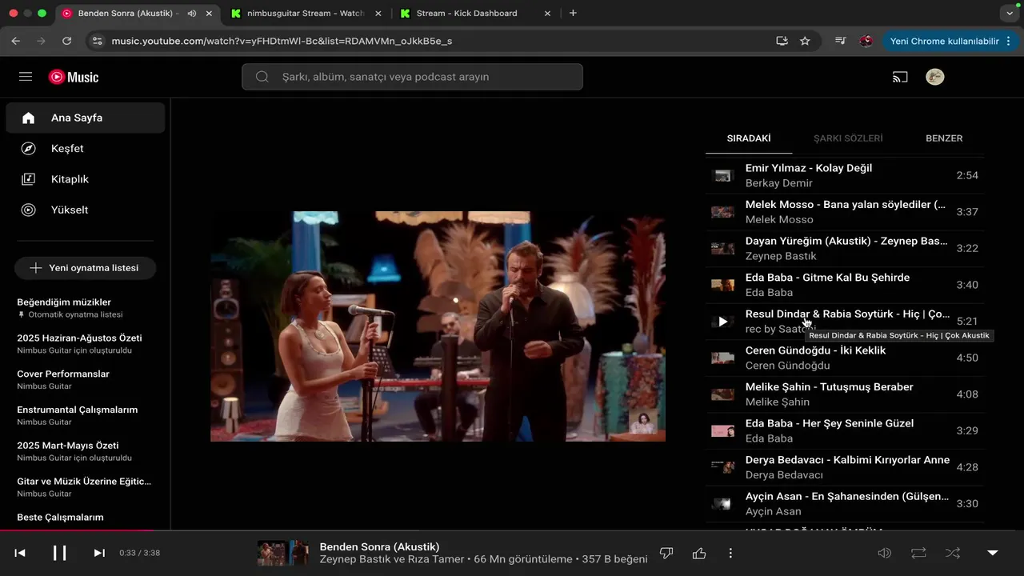Go to Ana Sayfa in sidebar
The width and height of the screenshot is (1024, 576).
coord(86,118)
